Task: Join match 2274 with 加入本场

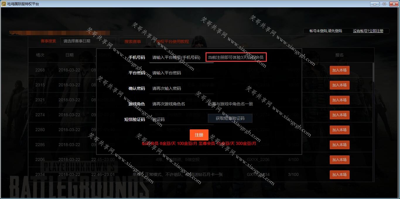Action: click(340, 115)
